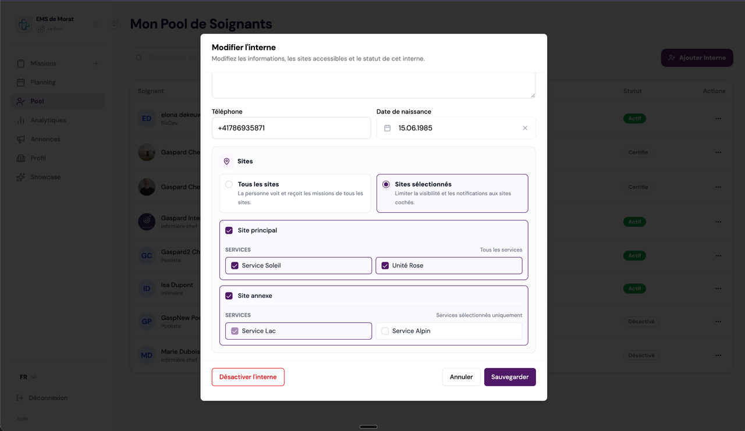
Task: Click the Marie Dubois row name
Action: point(180,352)
